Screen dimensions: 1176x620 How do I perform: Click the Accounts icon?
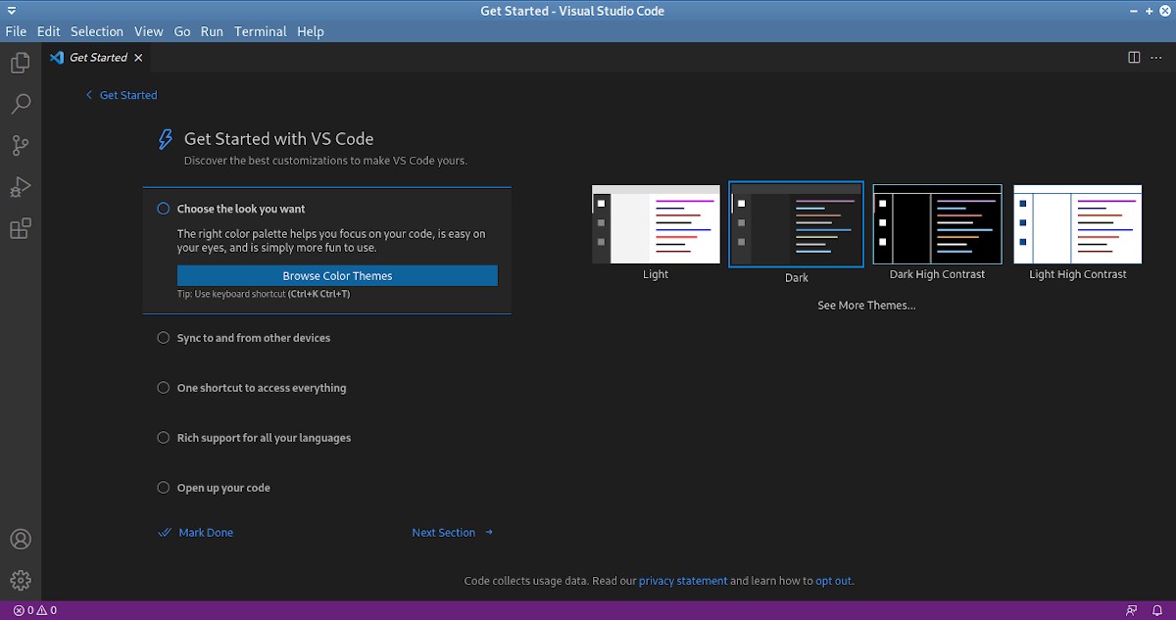(20, 540)
